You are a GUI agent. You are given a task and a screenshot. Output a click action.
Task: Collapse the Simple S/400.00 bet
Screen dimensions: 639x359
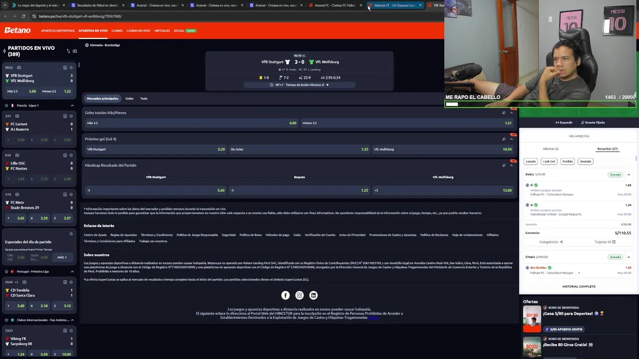(x=629, y=257)
